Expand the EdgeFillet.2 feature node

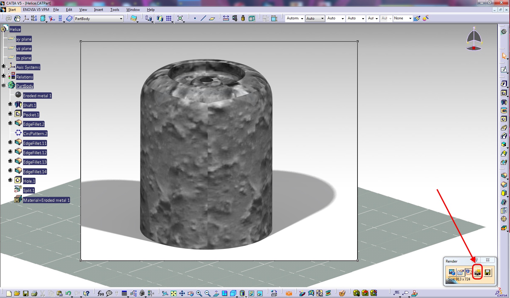pos(10,123)
